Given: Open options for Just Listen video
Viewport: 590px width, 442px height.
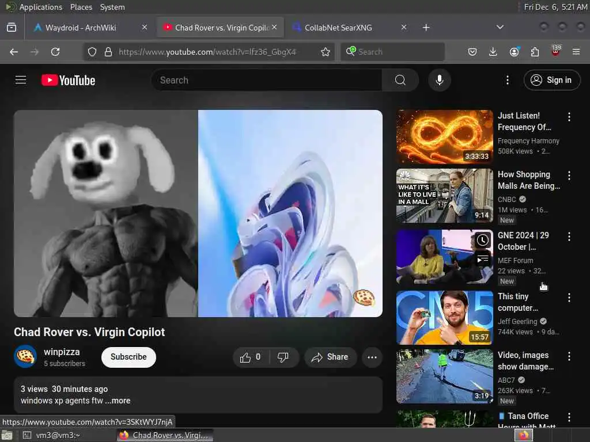Looking at the screenshot, I should (x=569, y=117).
